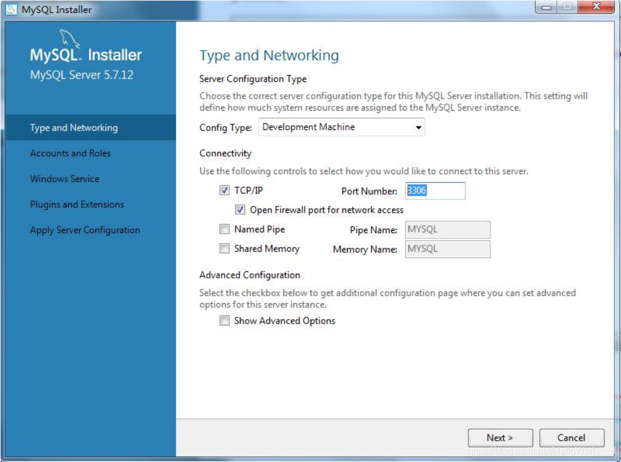Check Show Advanced Options
The height and width of the screenshot is (462, 621).
pos(224,320)
